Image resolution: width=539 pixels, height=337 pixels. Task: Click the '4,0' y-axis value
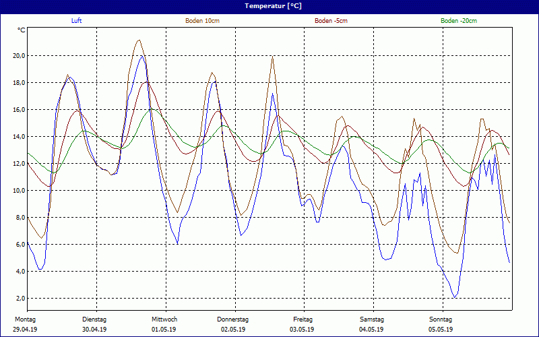[x=20, y=272]
